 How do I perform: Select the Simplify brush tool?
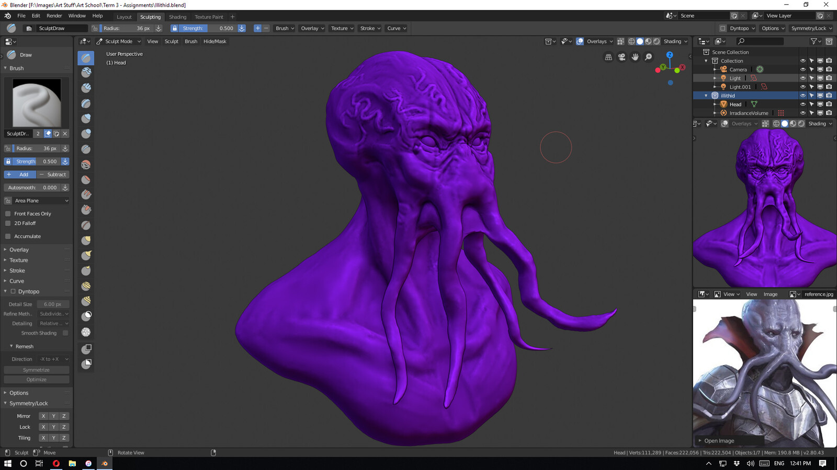pyautogui.click(x=86, y=332)
